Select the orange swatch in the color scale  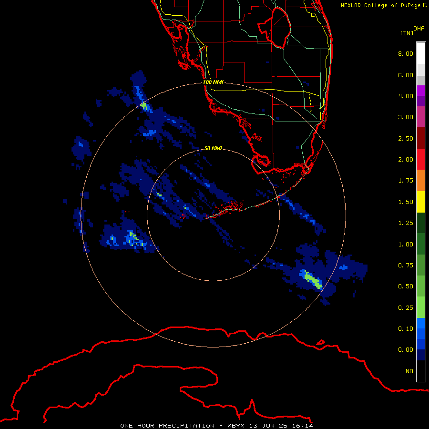[x=421, y=180]
